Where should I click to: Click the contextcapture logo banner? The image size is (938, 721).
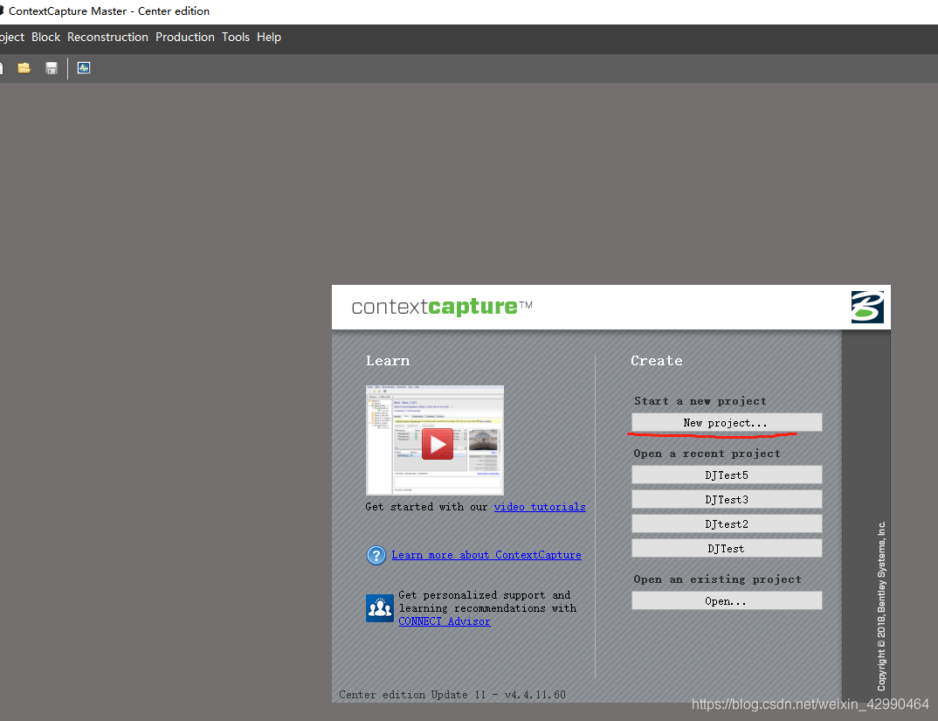441,307
